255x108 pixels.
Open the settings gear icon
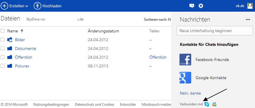[x=201, y=6]
